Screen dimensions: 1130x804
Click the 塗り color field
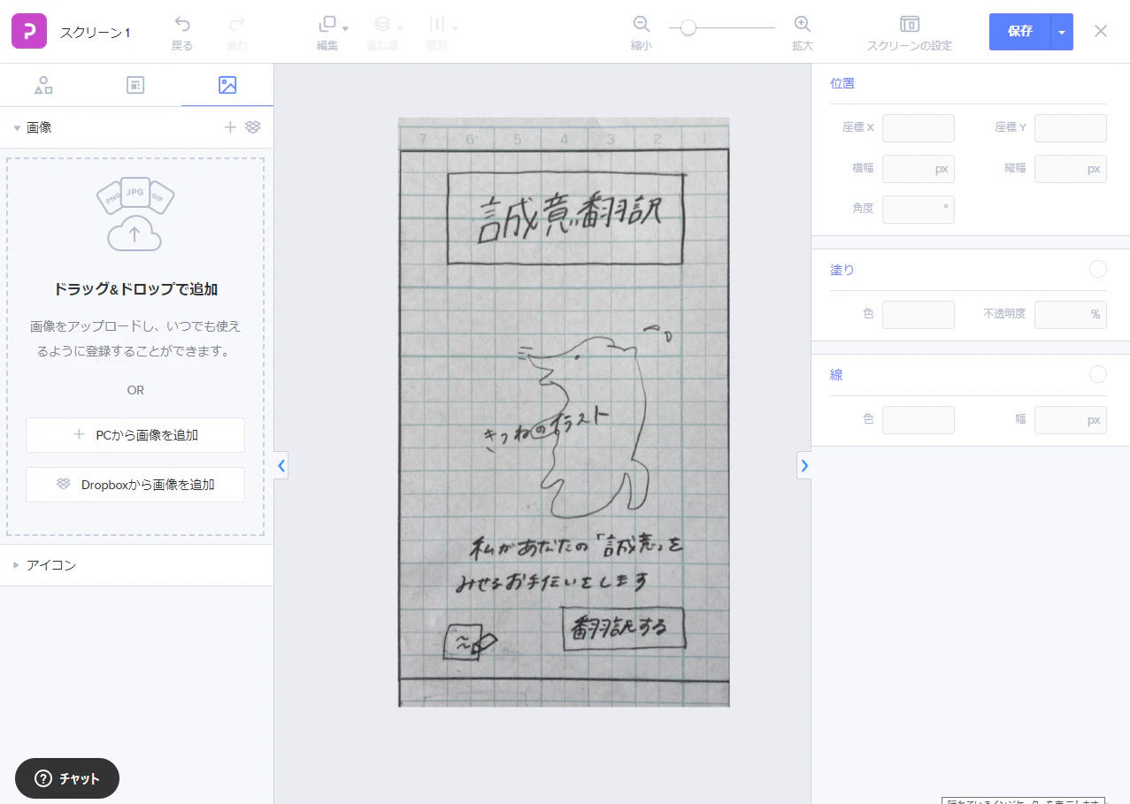point(919,315)
